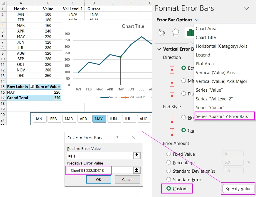Viewport: 256px width, 197px height.
Task: Choose Series "Cursor" Y Error Bars from list
Action: 222,116
